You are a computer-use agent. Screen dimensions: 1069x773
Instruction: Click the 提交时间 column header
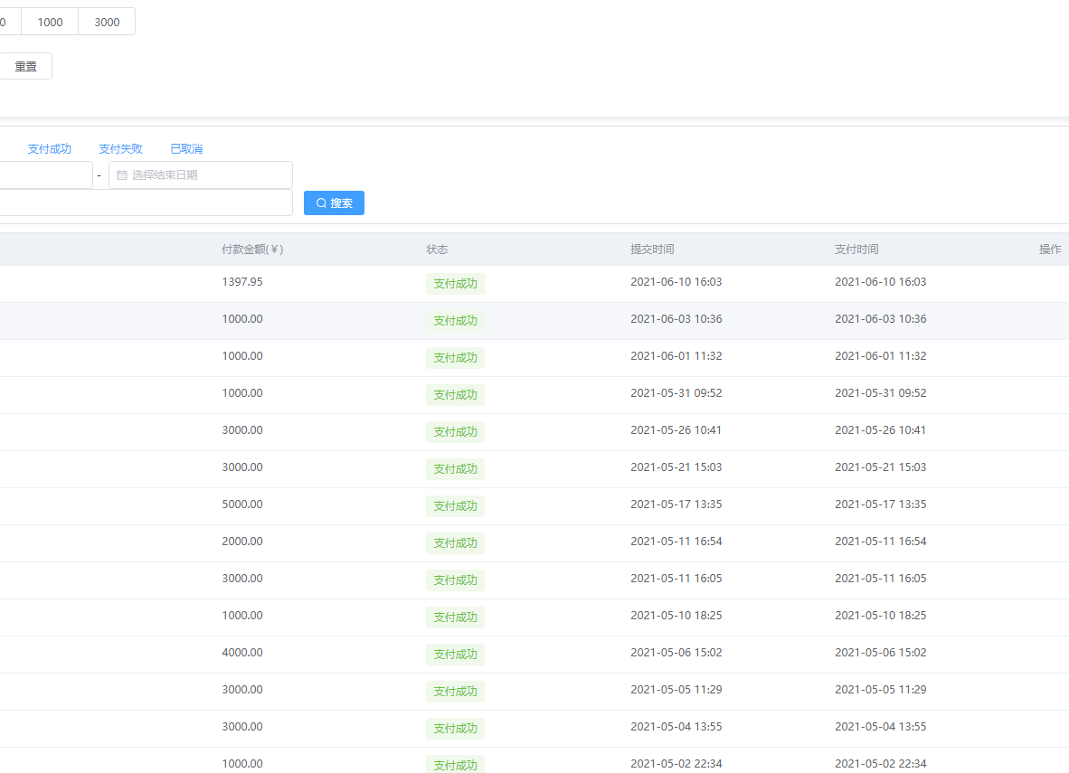pos(652,250)
